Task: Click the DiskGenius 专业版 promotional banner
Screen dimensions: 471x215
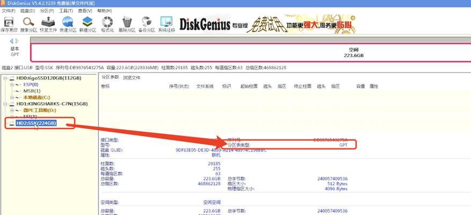Action: pyautogui.click(x=267, y=25)
